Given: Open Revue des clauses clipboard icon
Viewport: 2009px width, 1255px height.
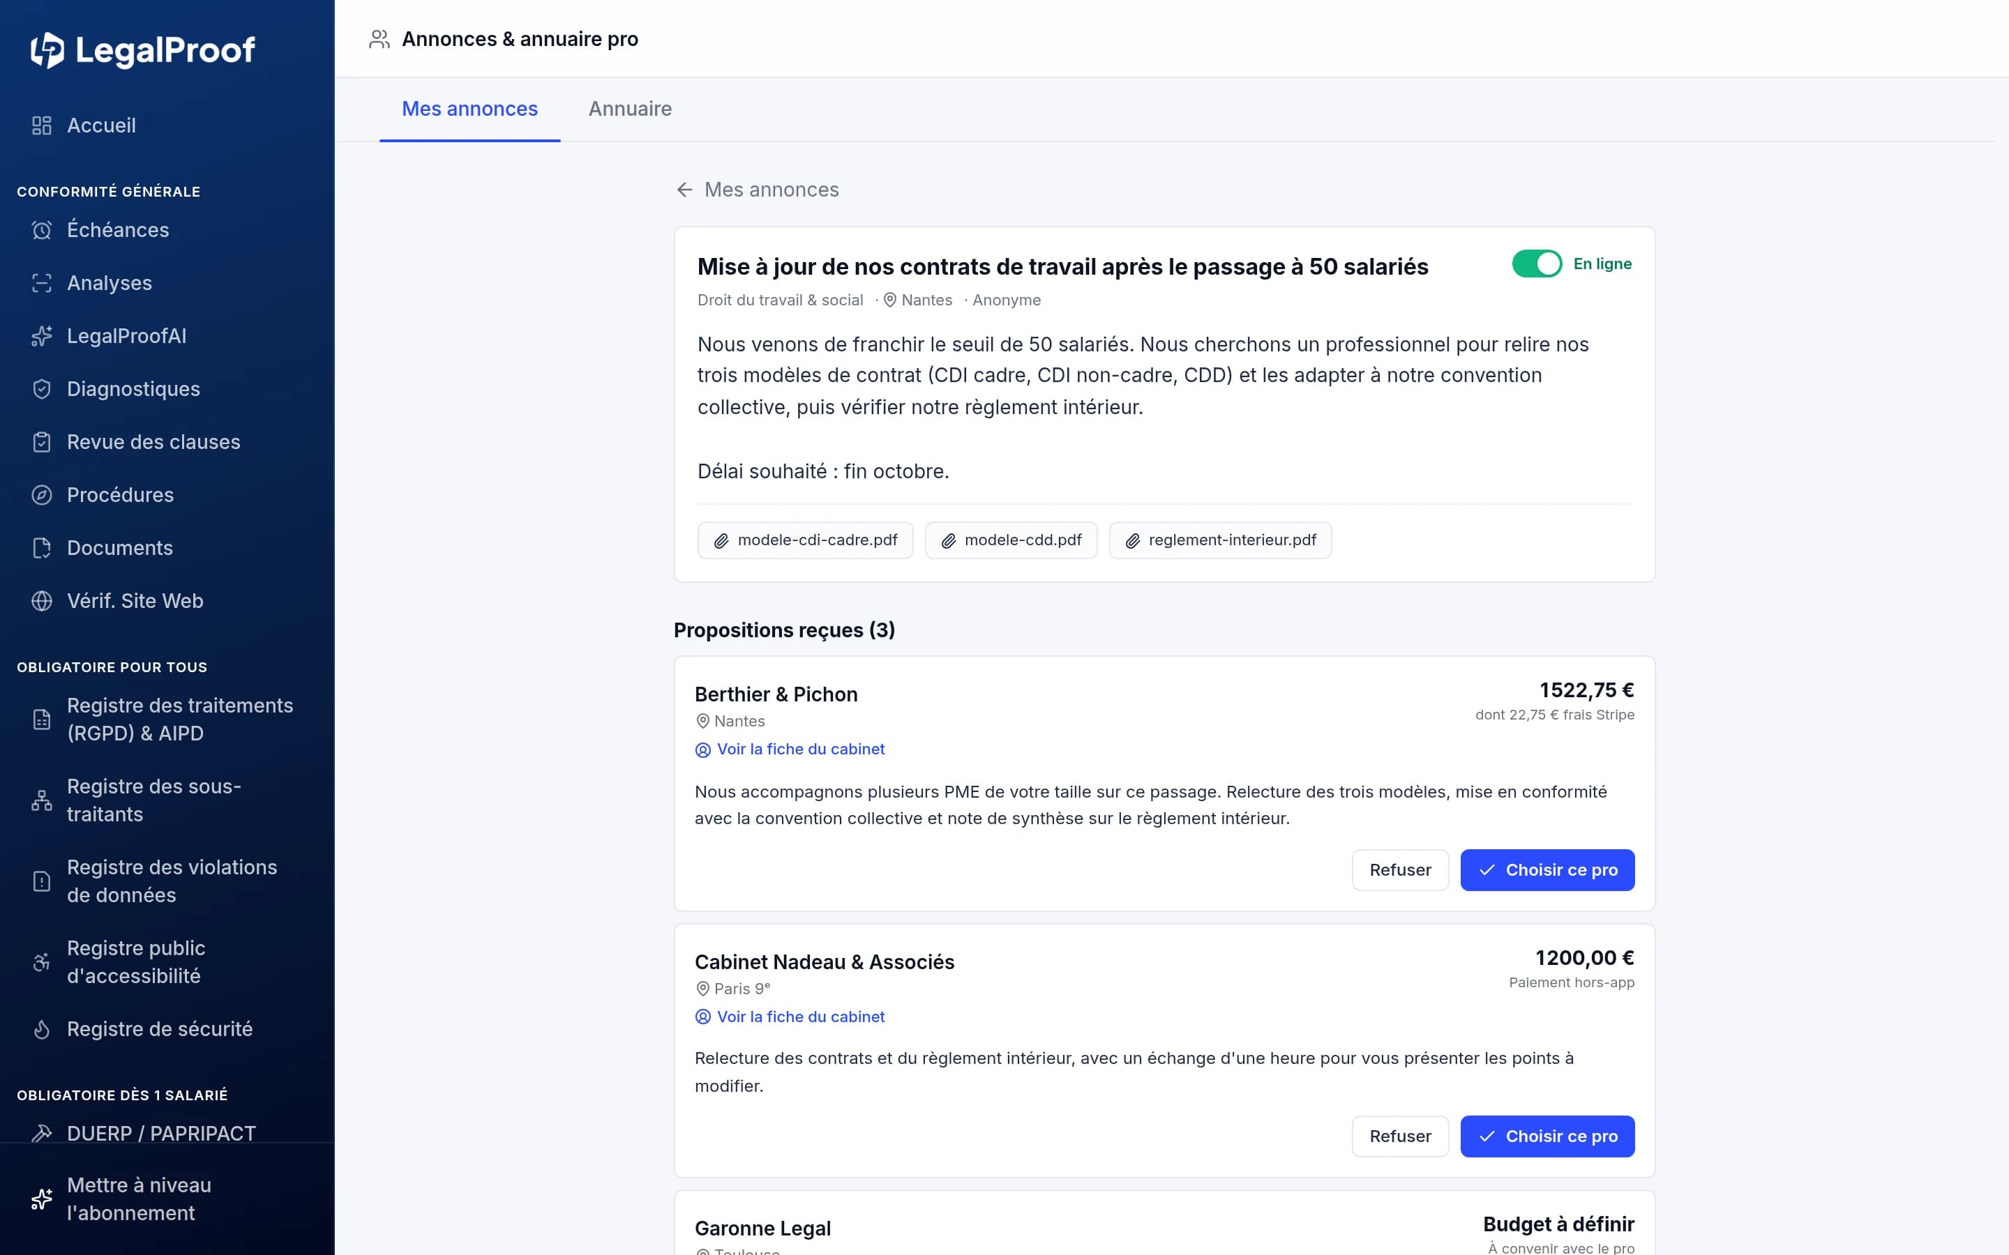Looking at the screenshot, I should [42, 443].
